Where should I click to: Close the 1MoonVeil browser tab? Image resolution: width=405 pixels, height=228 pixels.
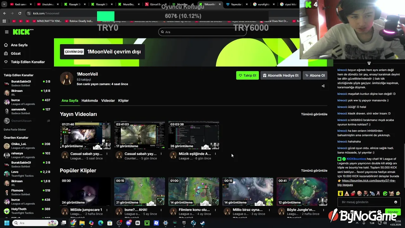pos(220,4)
